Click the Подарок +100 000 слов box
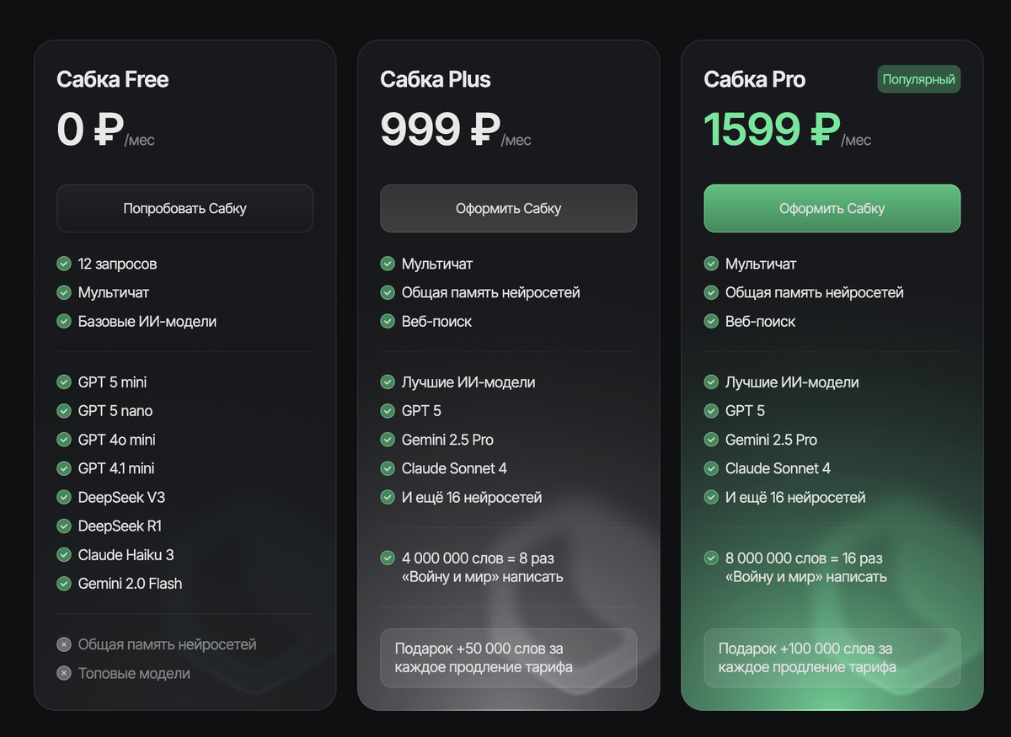Screen dimensions: 1011x737 coord(832,658)
